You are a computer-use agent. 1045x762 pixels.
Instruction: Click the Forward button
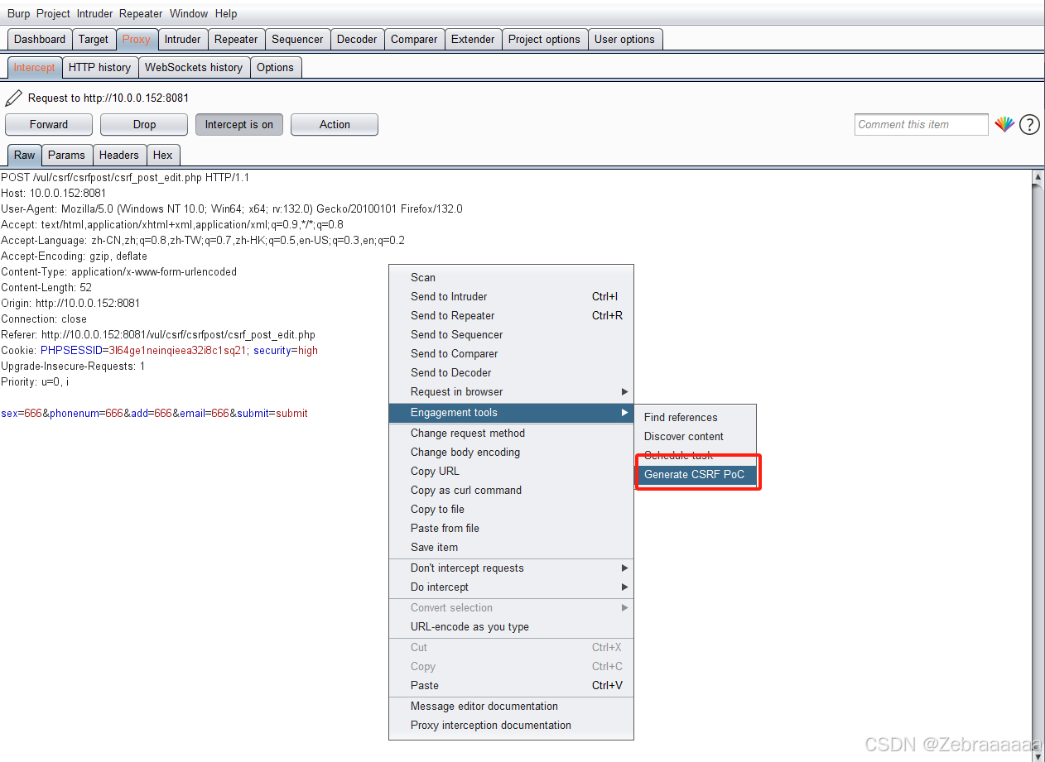point(49,124)
